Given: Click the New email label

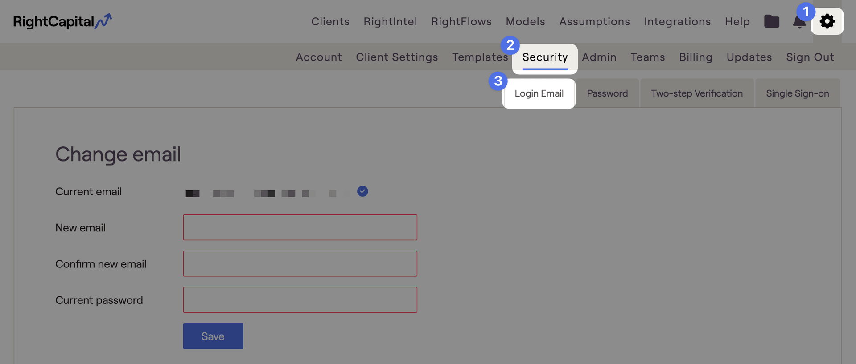Looking at the screenshot, I should (80, 228).
